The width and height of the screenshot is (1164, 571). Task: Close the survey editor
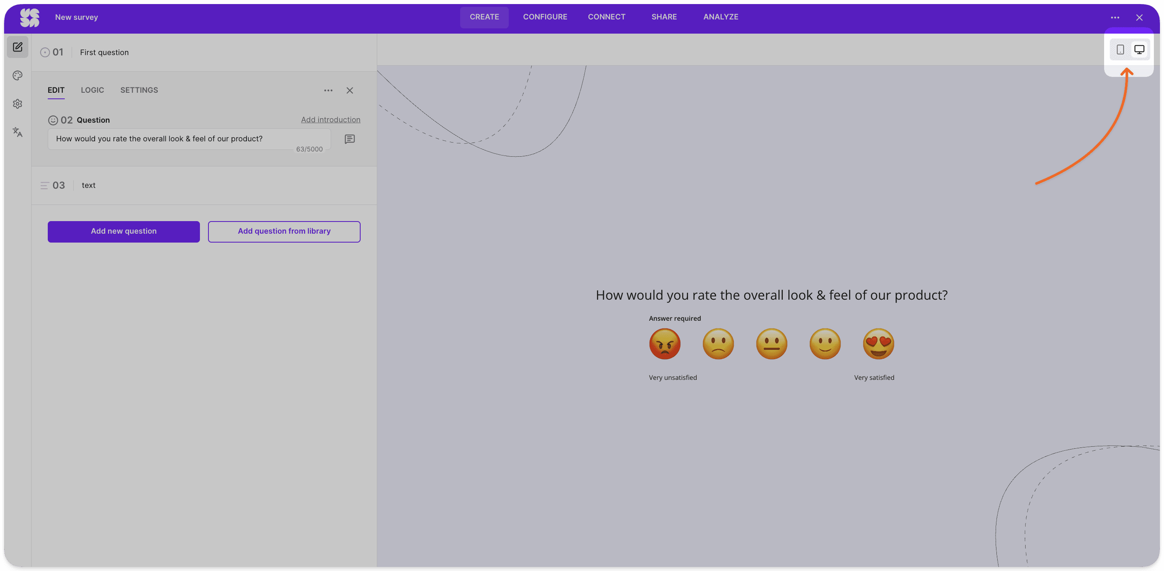coord(1139,18)
